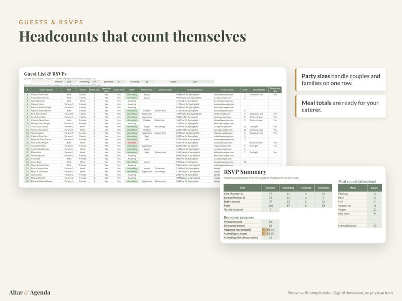Select Attending with dietary notes label

click(x=240, y=237)
